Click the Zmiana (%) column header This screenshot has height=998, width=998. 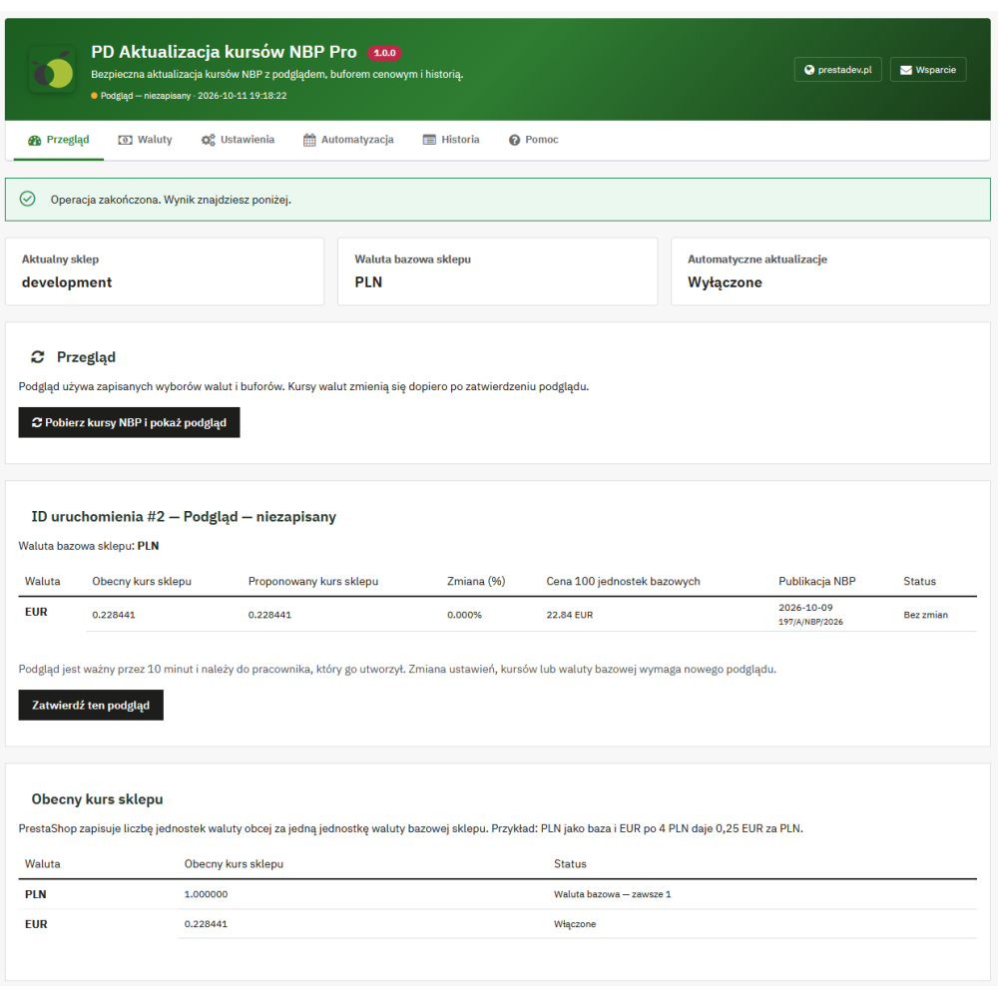pyautogui.click(x=476, y=581)
